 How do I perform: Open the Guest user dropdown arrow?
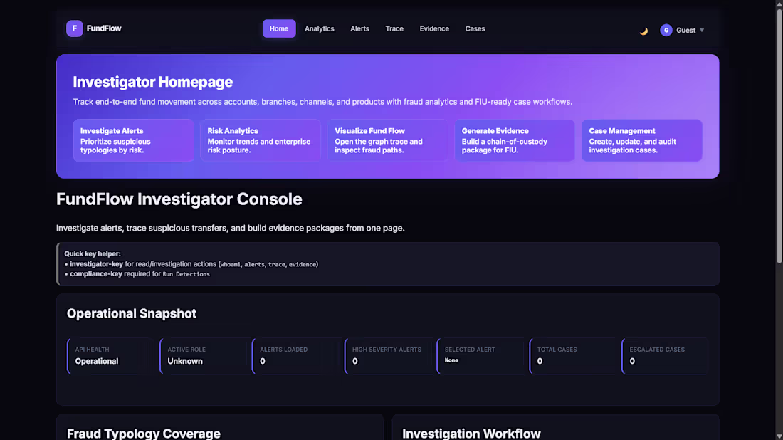click(x=702, y=31)
